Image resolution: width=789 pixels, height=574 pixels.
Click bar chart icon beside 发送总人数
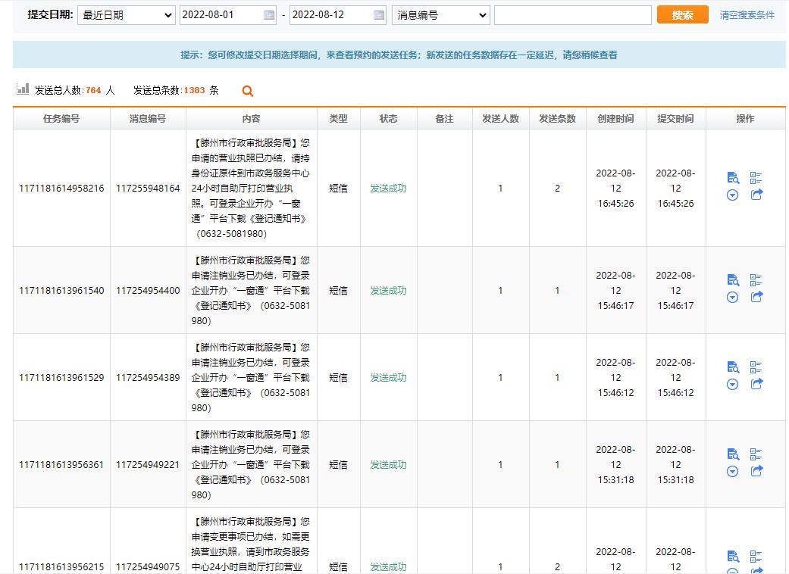tap(23, 89)
